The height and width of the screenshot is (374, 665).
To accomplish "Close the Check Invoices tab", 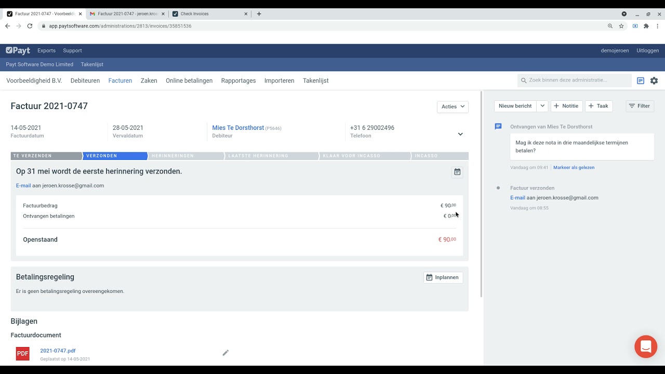I will pyautogui.click(x=246, y=14).
